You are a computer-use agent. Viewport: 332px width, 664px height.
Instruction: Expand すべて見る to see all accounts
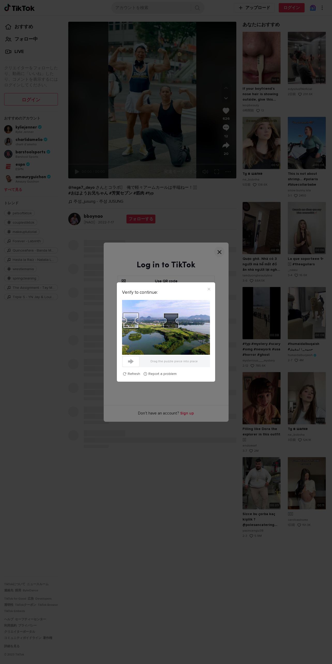[13, 190]
